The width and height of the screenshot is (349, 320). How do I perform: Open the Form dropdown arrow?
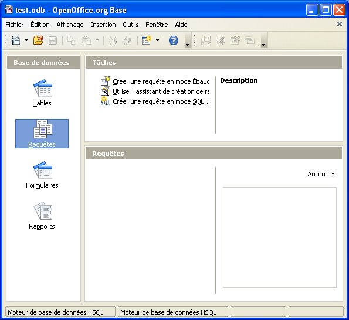tap(157, 40)
